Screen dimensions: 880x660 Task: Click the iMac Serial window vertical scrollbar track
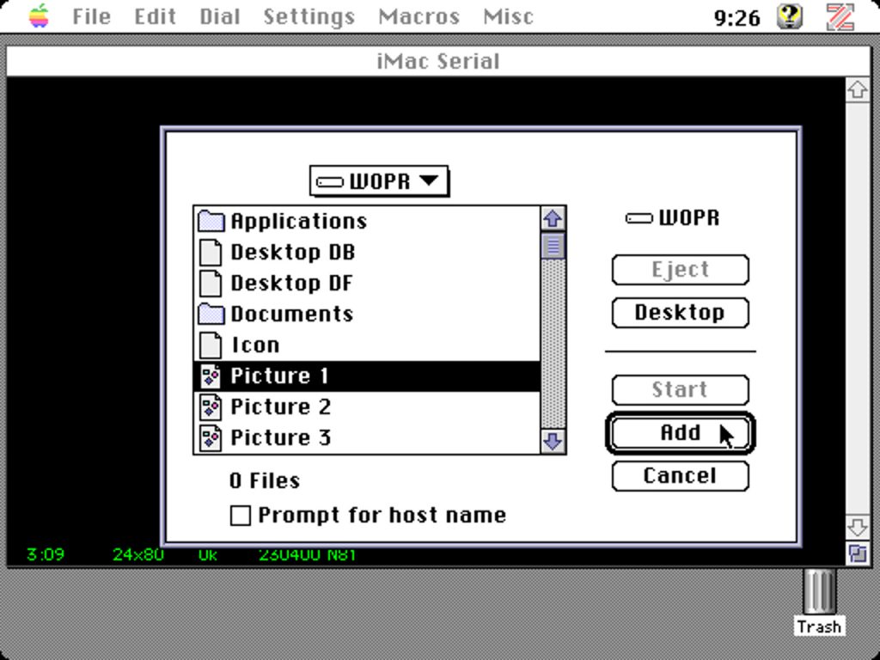857,309
